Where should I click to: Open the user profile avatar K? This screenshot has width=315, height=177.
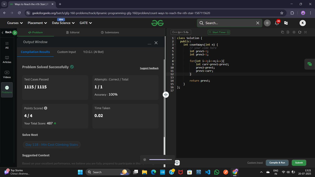tap(303, 23)
